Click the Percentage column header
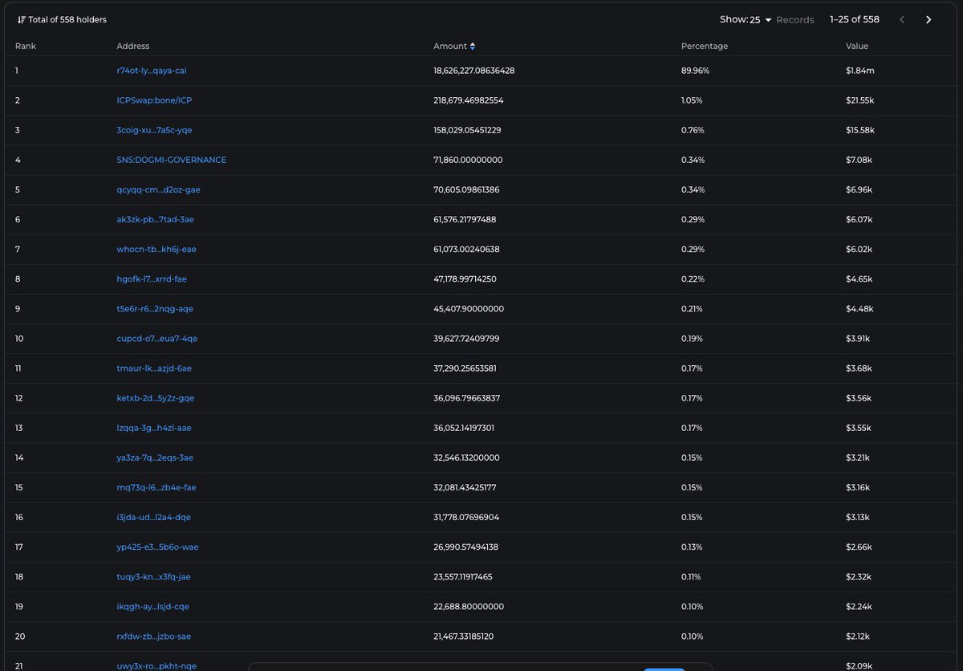Image resolution: width=963 pixels, height=671 pixels. click(x=705, y=46)
